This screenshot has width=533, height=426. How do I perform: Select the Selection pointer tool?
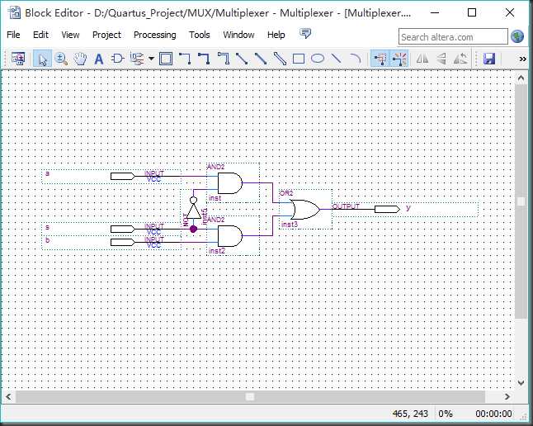(42, 59)
